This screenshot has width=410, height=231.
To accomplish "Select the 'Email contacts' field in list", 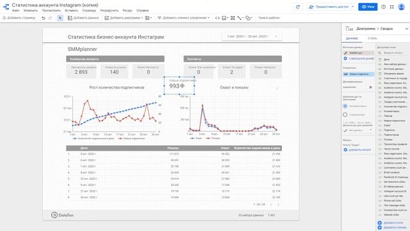I will 391,173.
